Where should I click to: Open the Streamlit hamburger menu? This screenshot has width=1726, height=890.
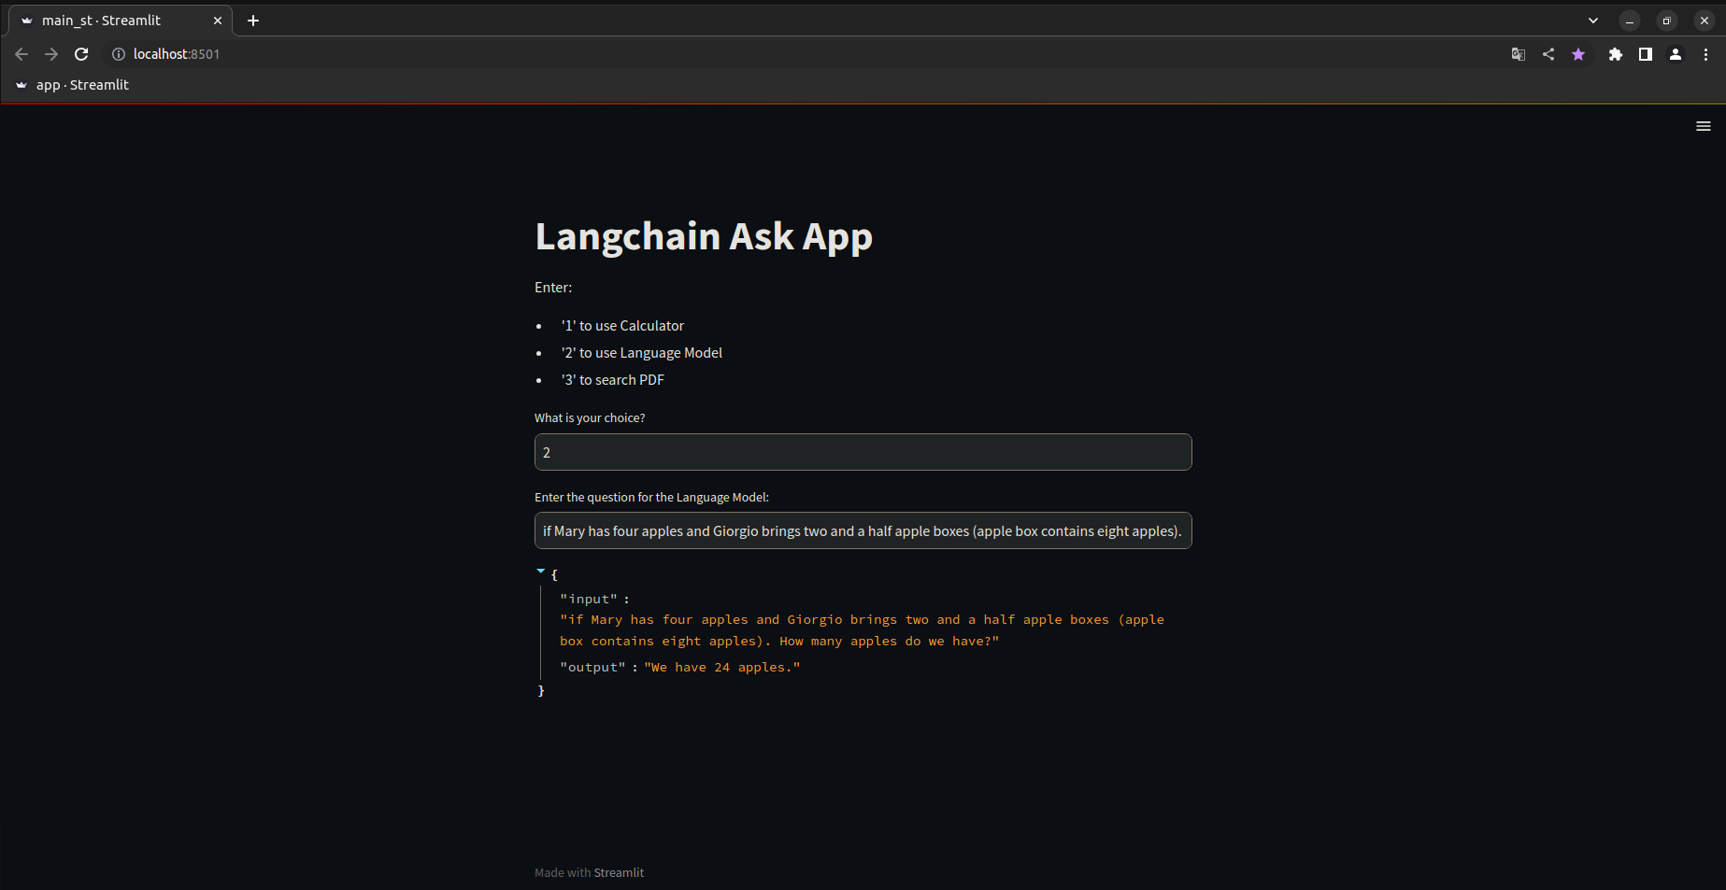(x=1703, y=125)
